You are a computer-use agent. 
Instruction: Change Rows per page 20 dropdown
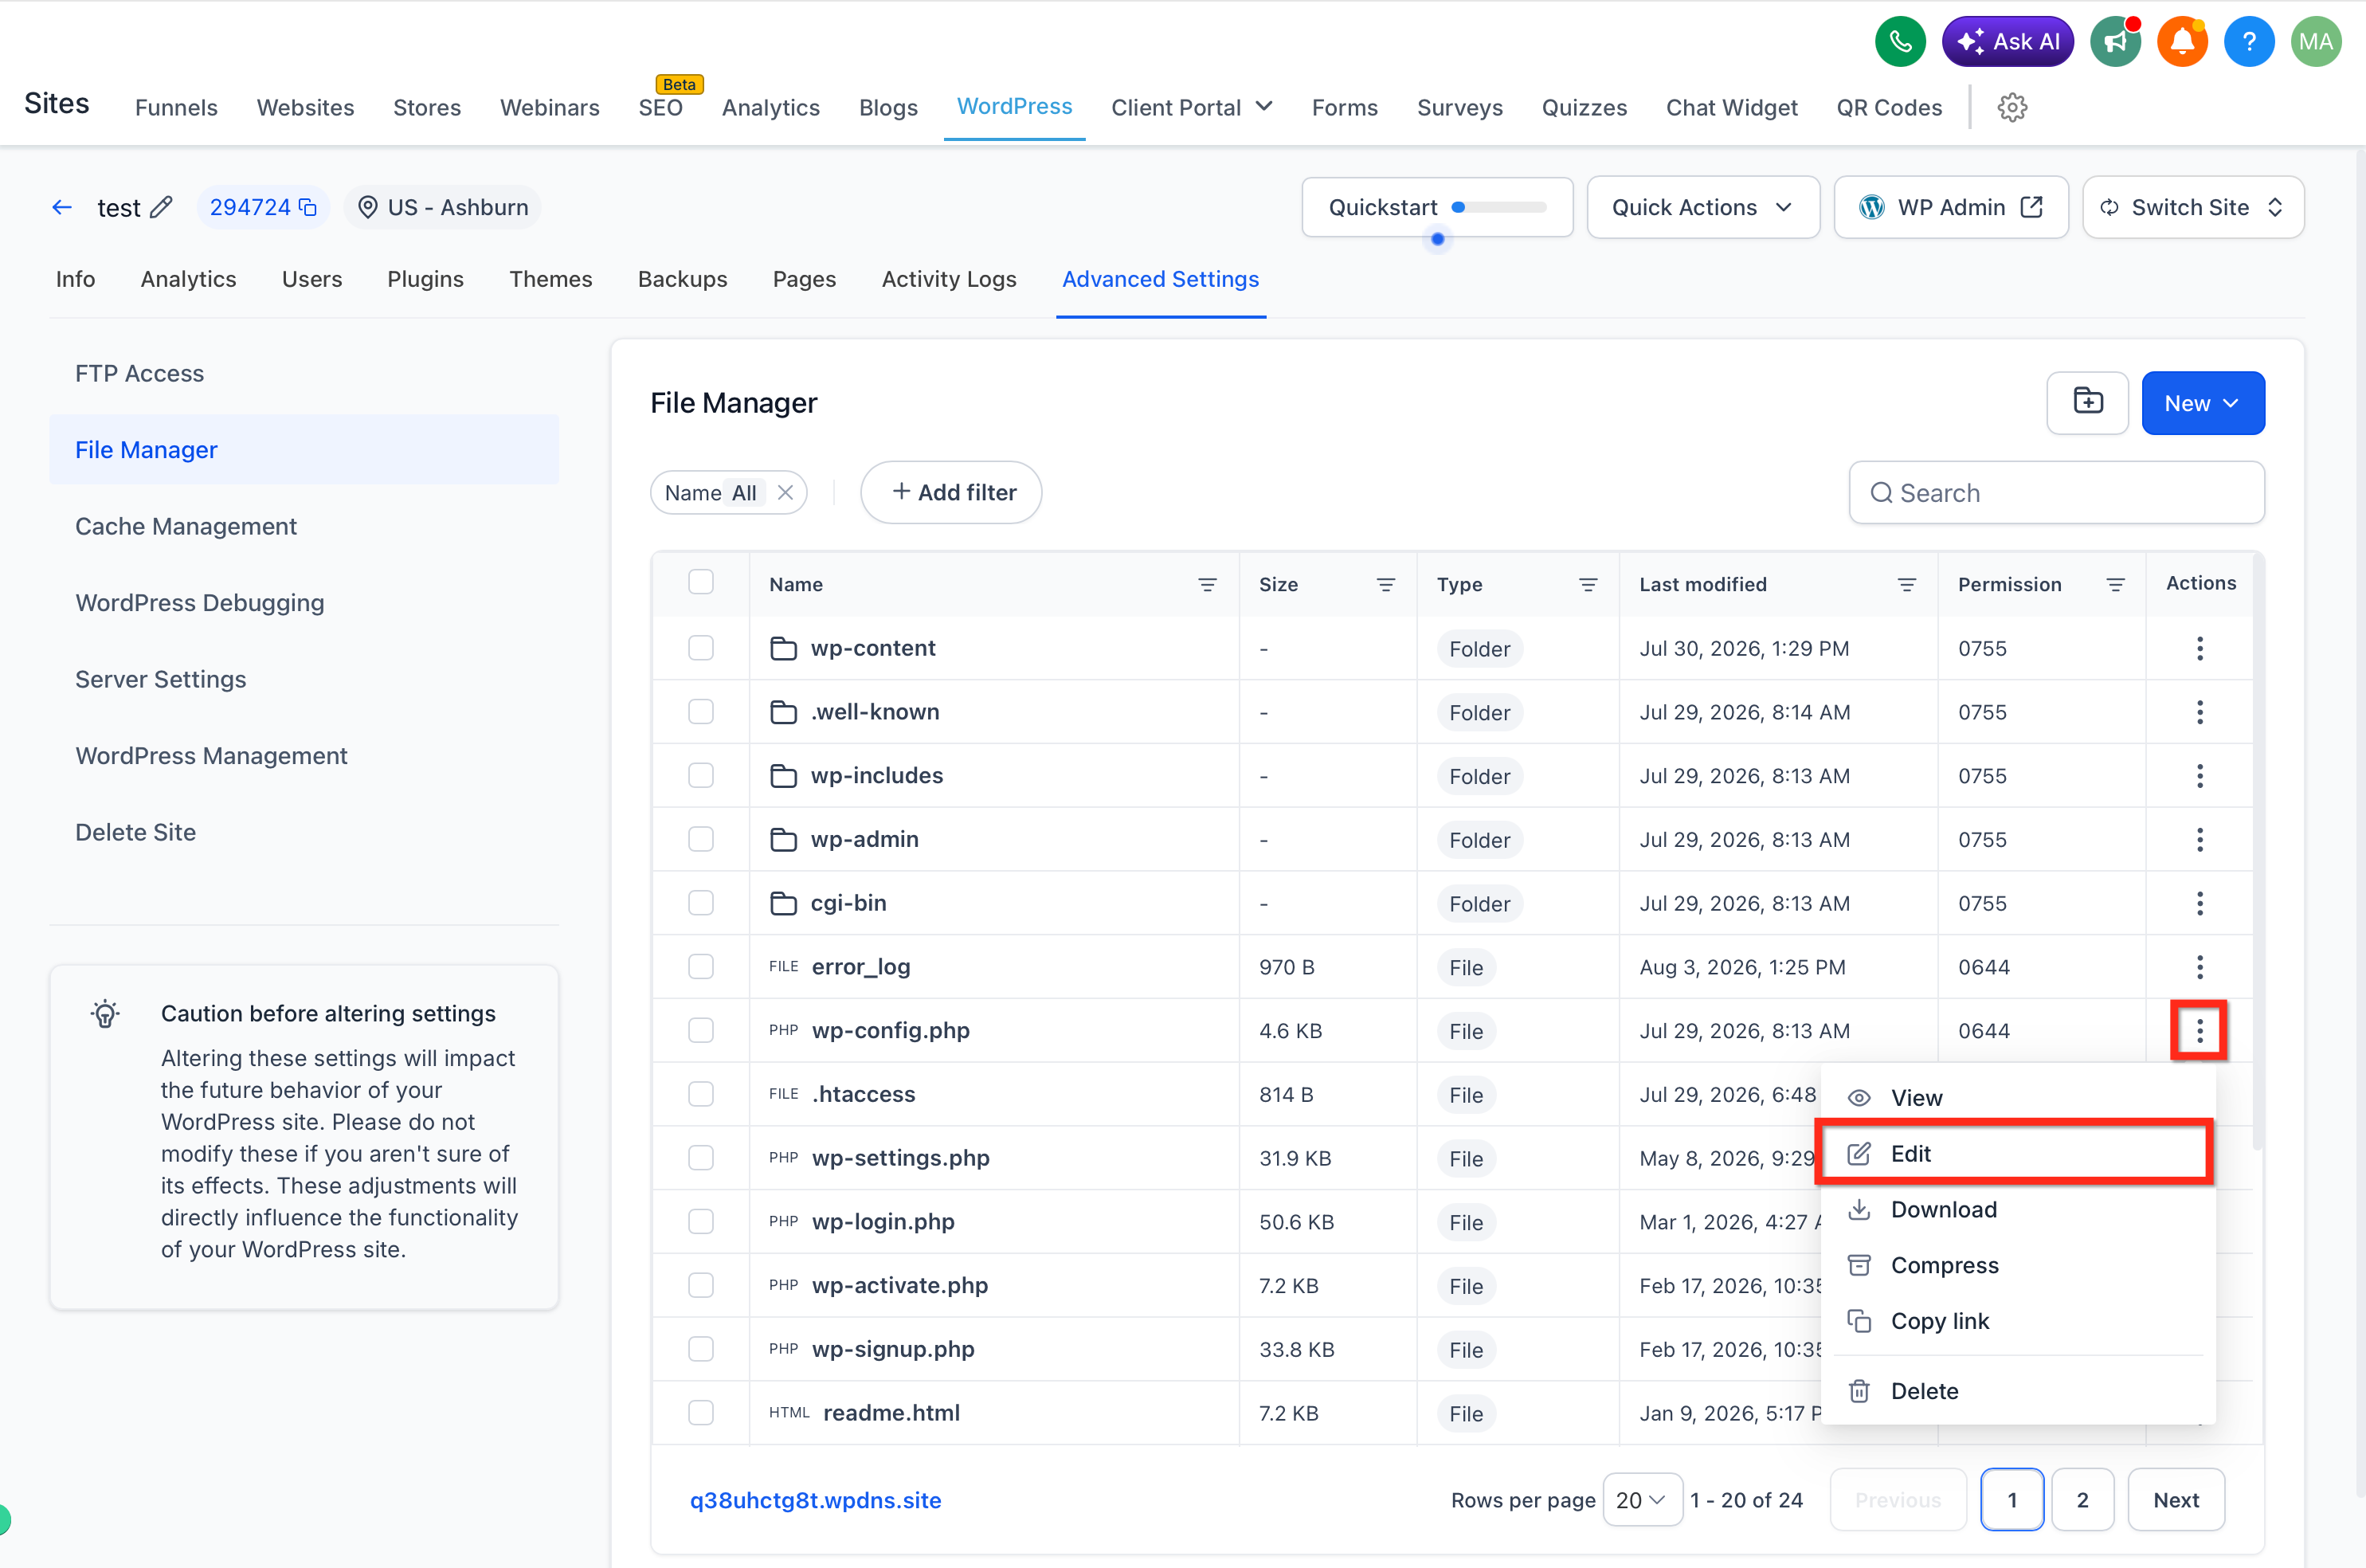pyautogui.click(x=1641, y=1500)
